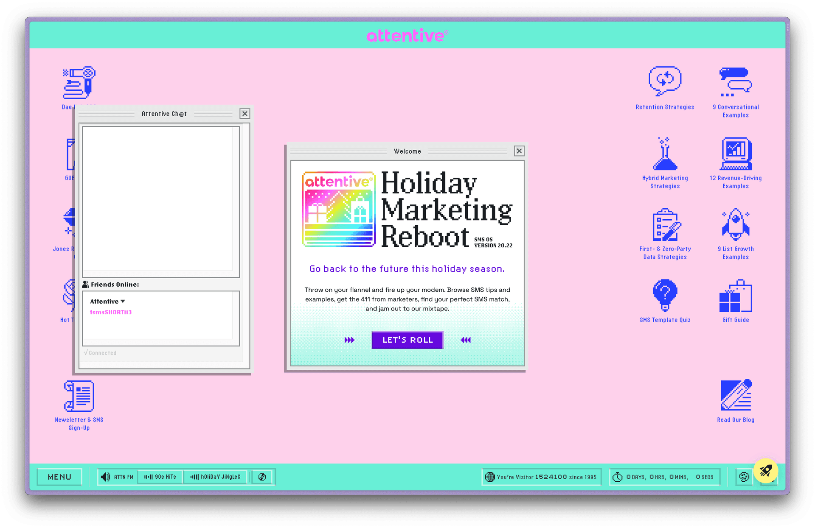Click the visitor counter number 1524100
Viewport: 815px width, 528px height.
[x=551, y=477]
